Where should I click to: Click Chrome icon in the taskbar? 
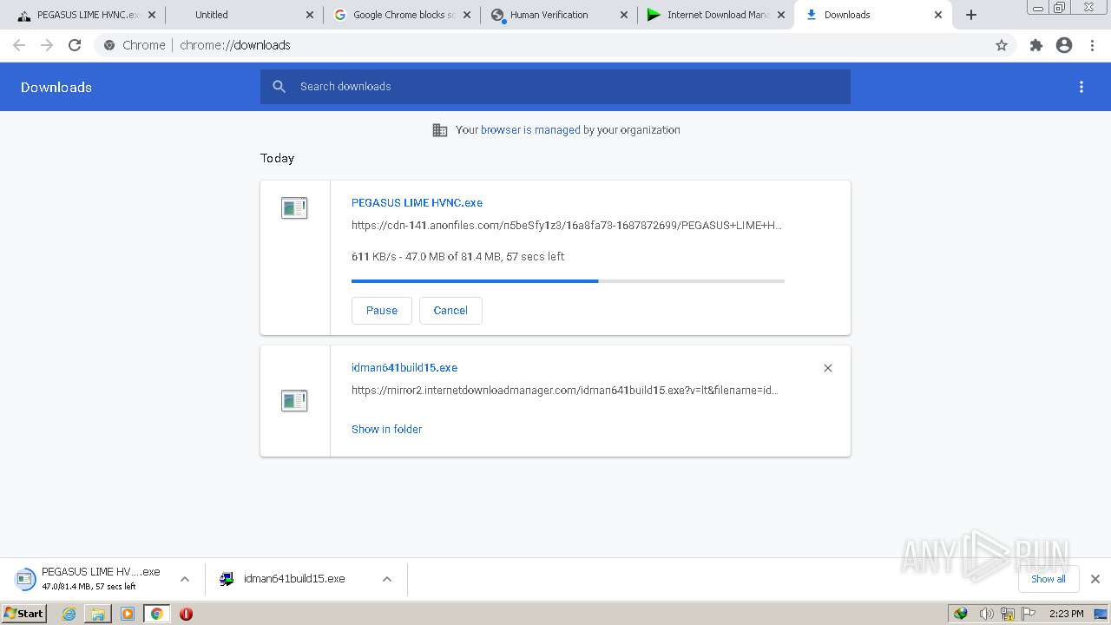(157, 614)
